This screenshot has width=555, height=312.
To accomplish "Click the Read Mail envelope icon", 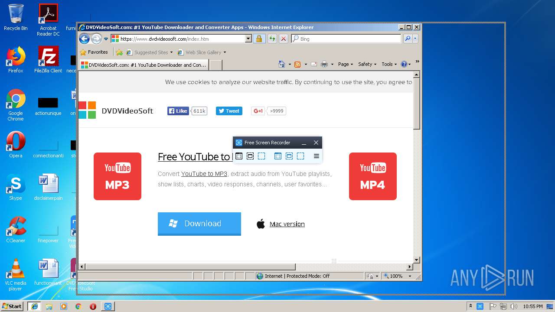I will click(313, 64).
